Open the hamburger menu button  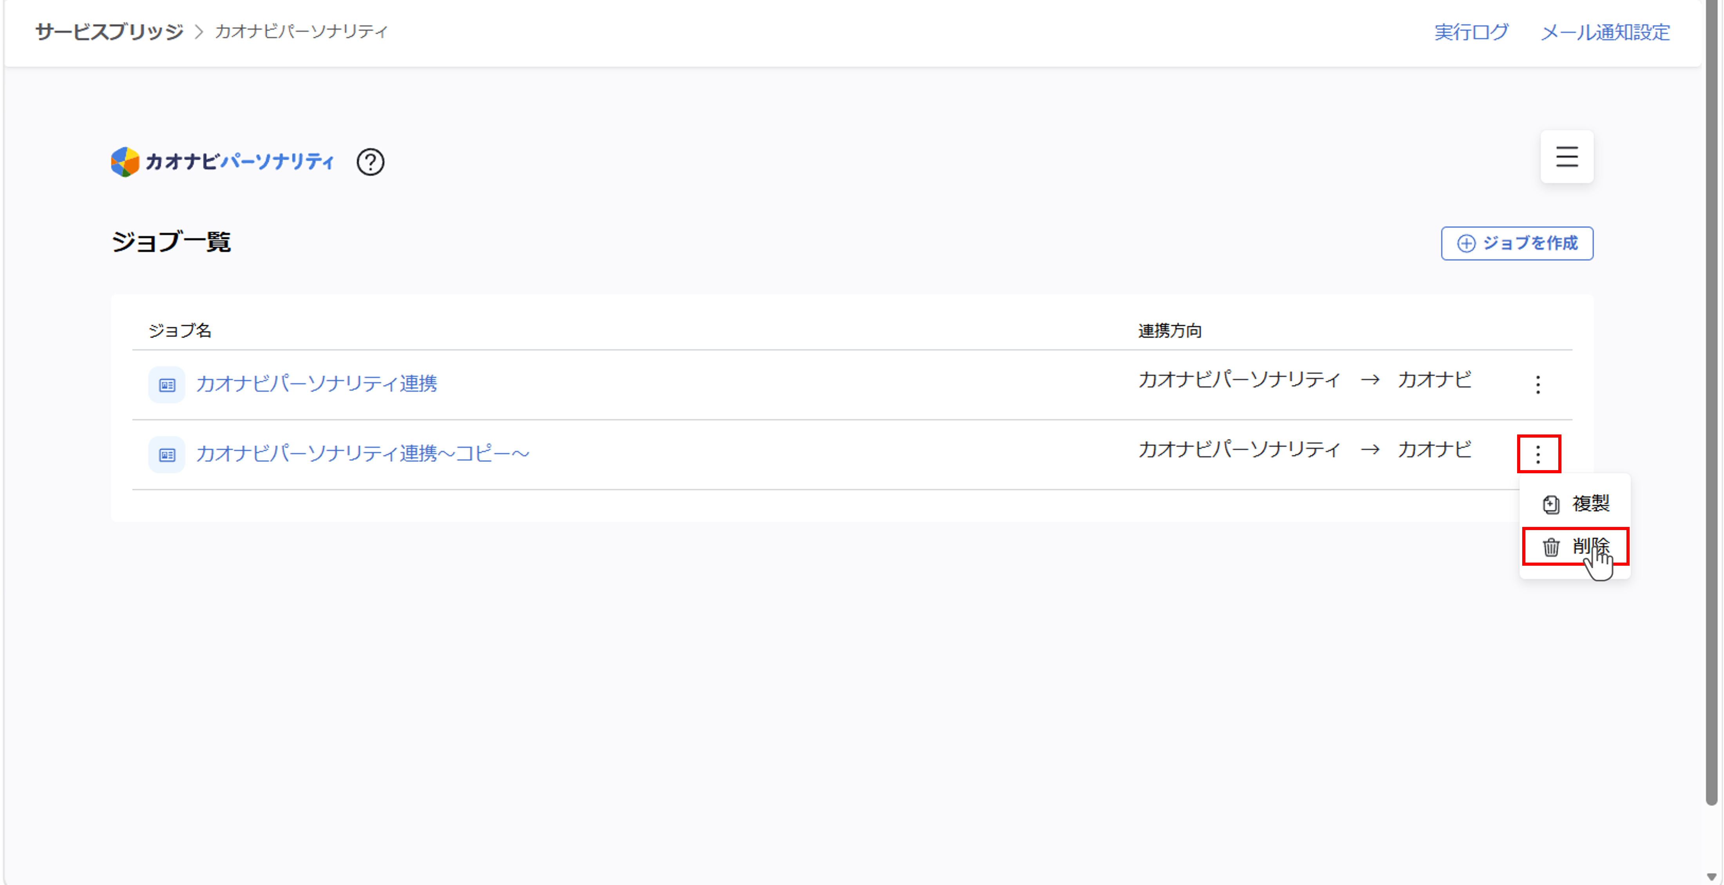1567,157
